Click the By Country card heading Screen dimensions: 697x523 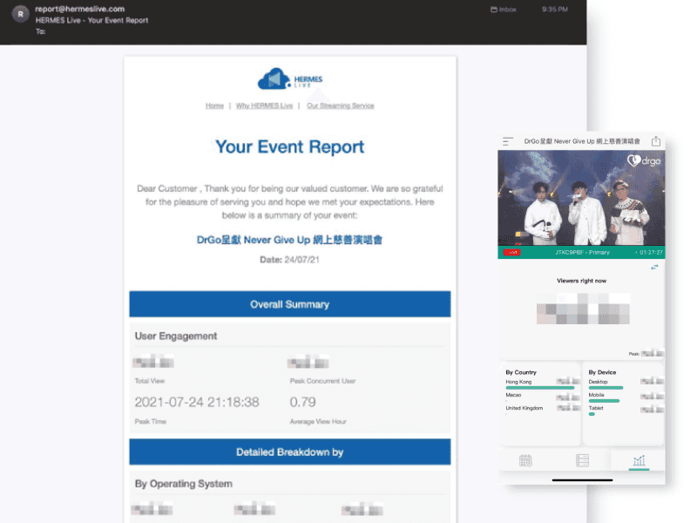tap(521, 372)
